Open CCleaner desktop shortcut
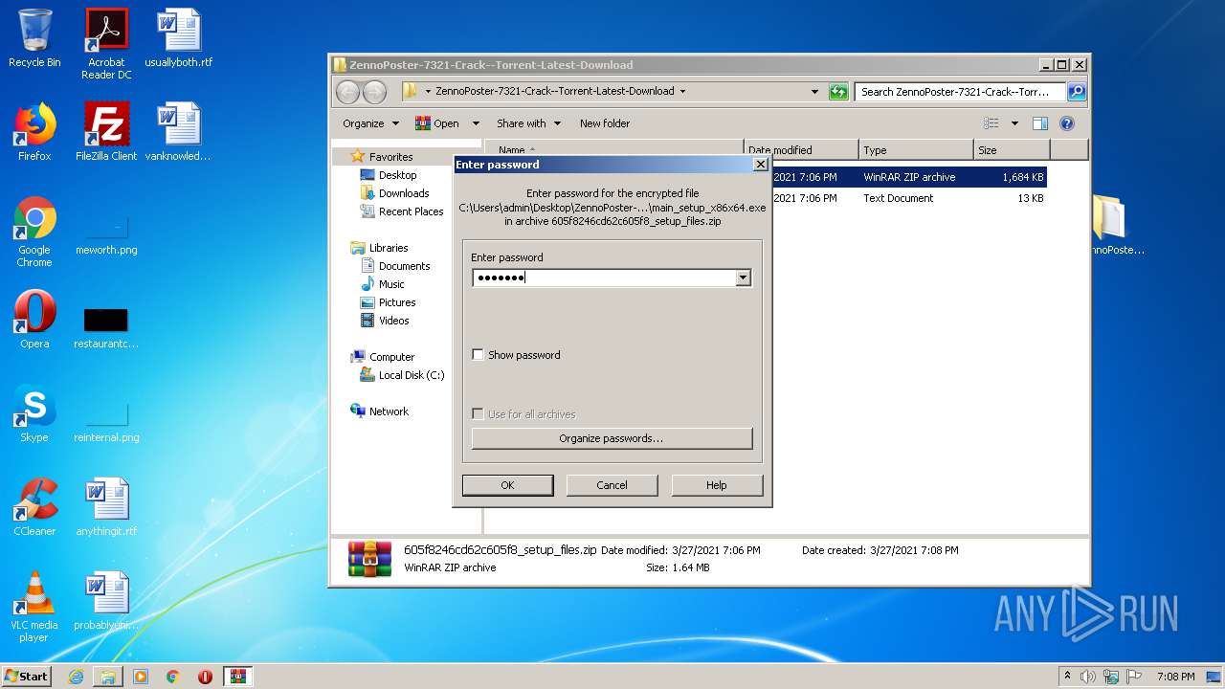 point(34,507)
